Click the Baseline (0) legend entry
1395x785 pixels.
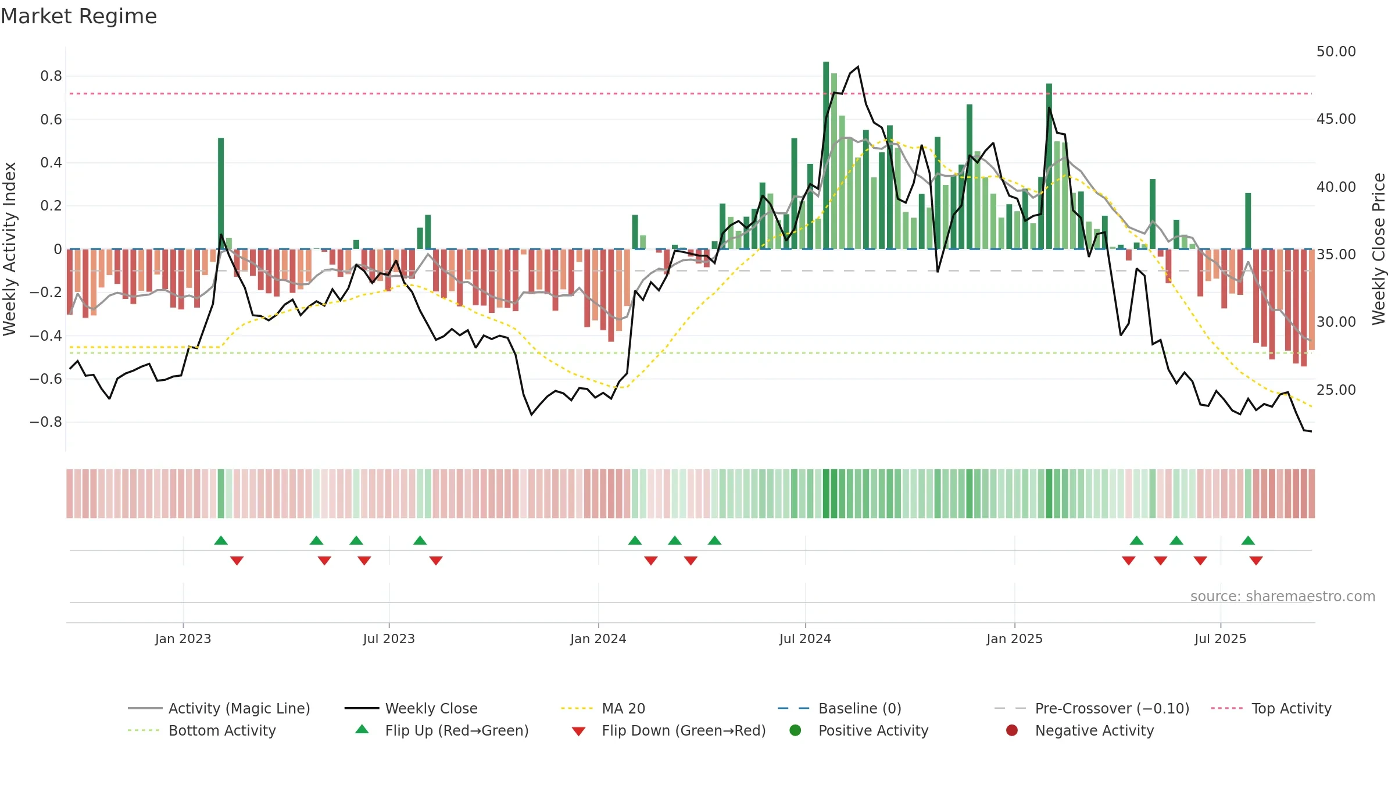[x=839, y=708]
